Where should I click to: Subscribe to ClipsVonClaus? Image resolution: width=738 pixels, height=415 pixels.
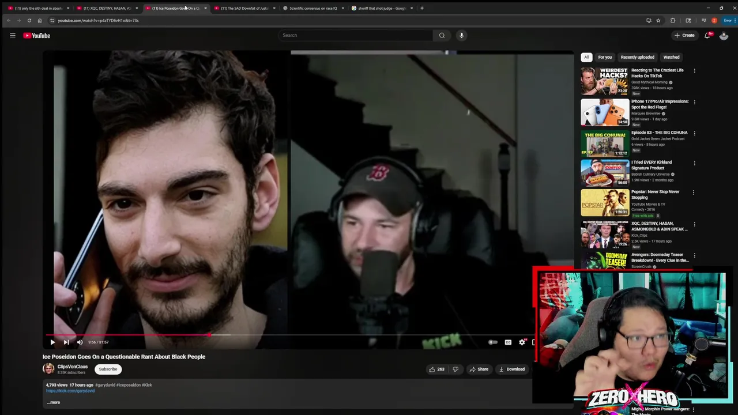pos(108,369)
